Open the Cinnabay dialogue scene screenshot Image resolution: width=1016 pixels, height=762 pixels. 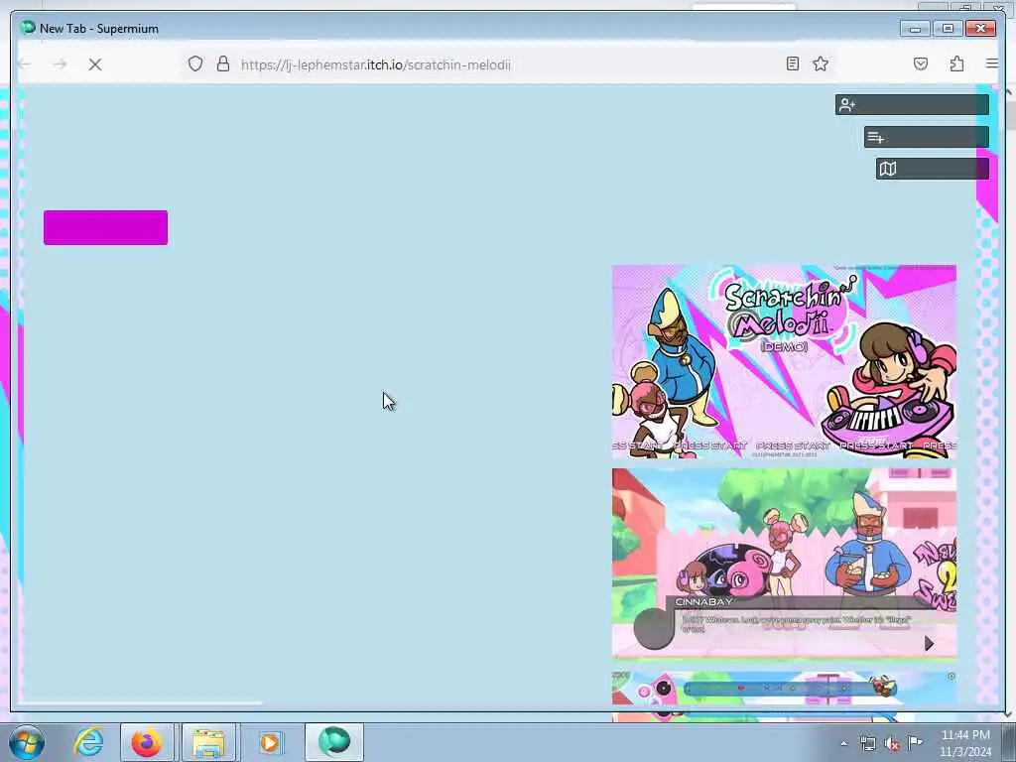[784, 563]
